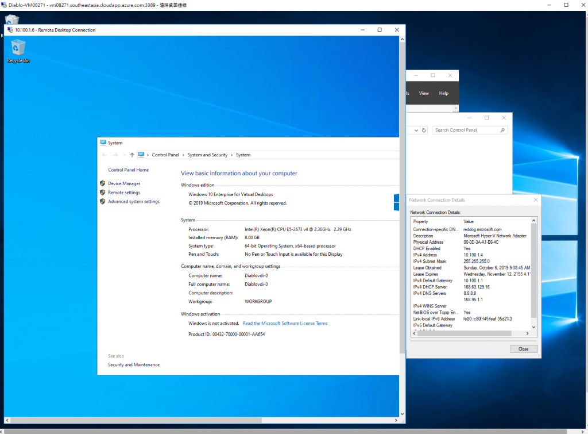
Task: Select the IPv4 DNS Servers row
Action: click(471, 293)
